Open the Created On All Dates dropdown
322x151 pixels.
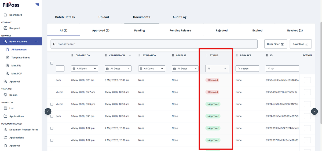click(85, 69)
